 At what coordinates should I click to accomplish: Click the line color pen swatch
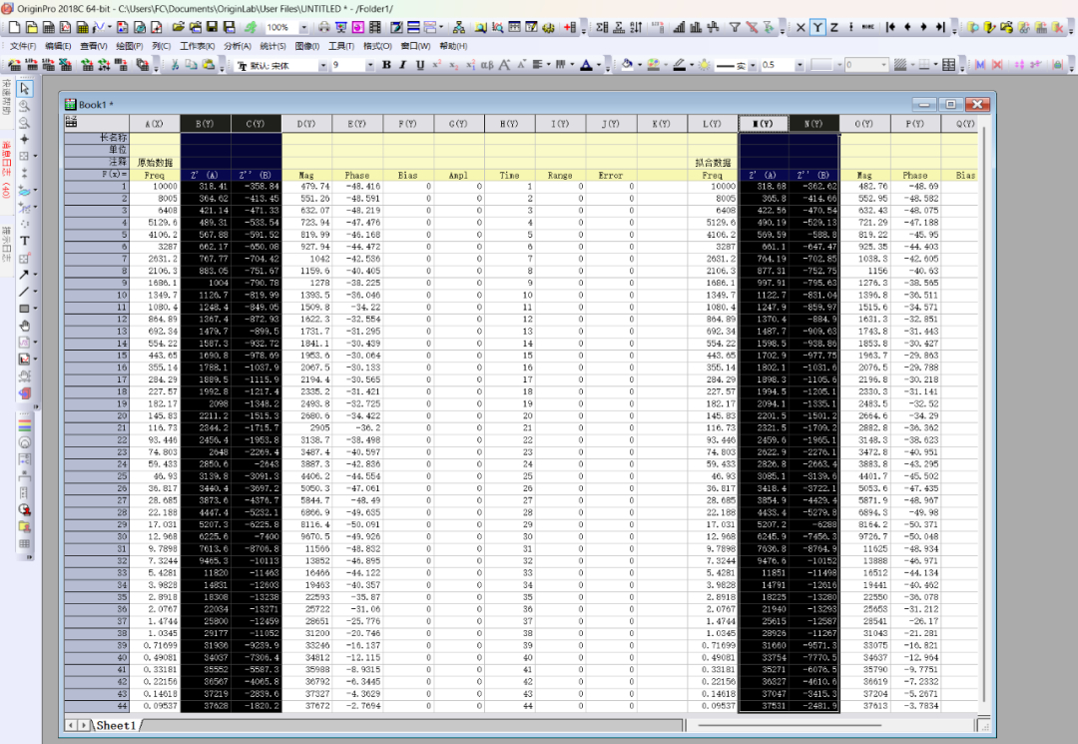(x=680, y=65)
